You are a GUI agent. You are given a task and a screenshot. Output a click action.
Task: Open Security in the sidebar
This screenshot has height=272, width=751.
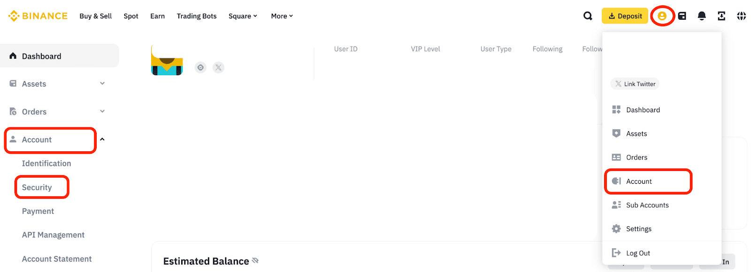[x=37, y=187]
